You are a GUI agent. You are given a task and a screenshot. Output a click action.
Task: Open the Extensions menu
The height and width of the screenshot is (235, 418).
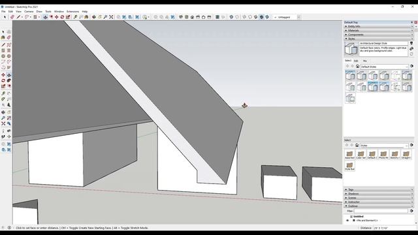72,12
